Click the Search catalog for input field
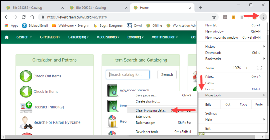Screen dimensions: 270x140 pos(128,74)
